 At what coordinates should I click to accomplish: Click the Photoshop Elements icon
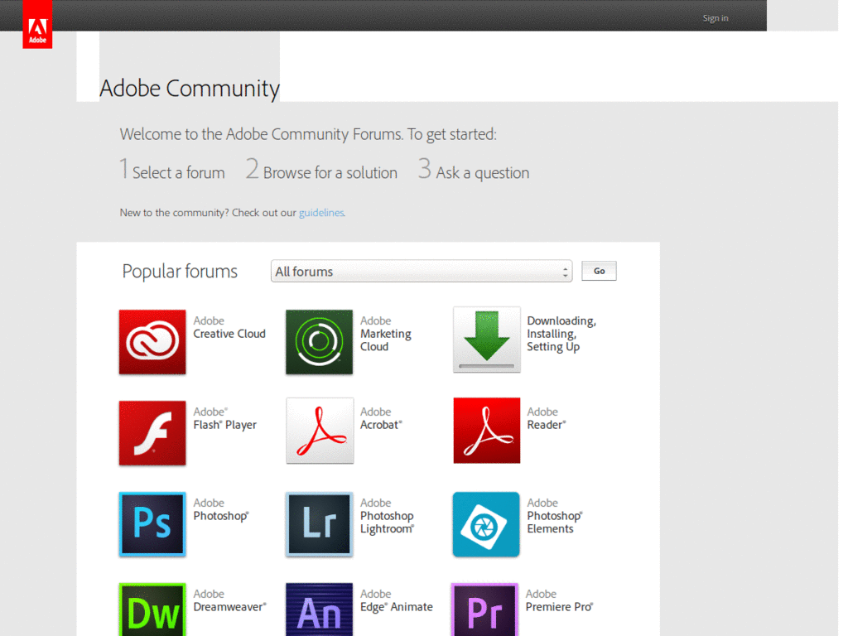486,524
